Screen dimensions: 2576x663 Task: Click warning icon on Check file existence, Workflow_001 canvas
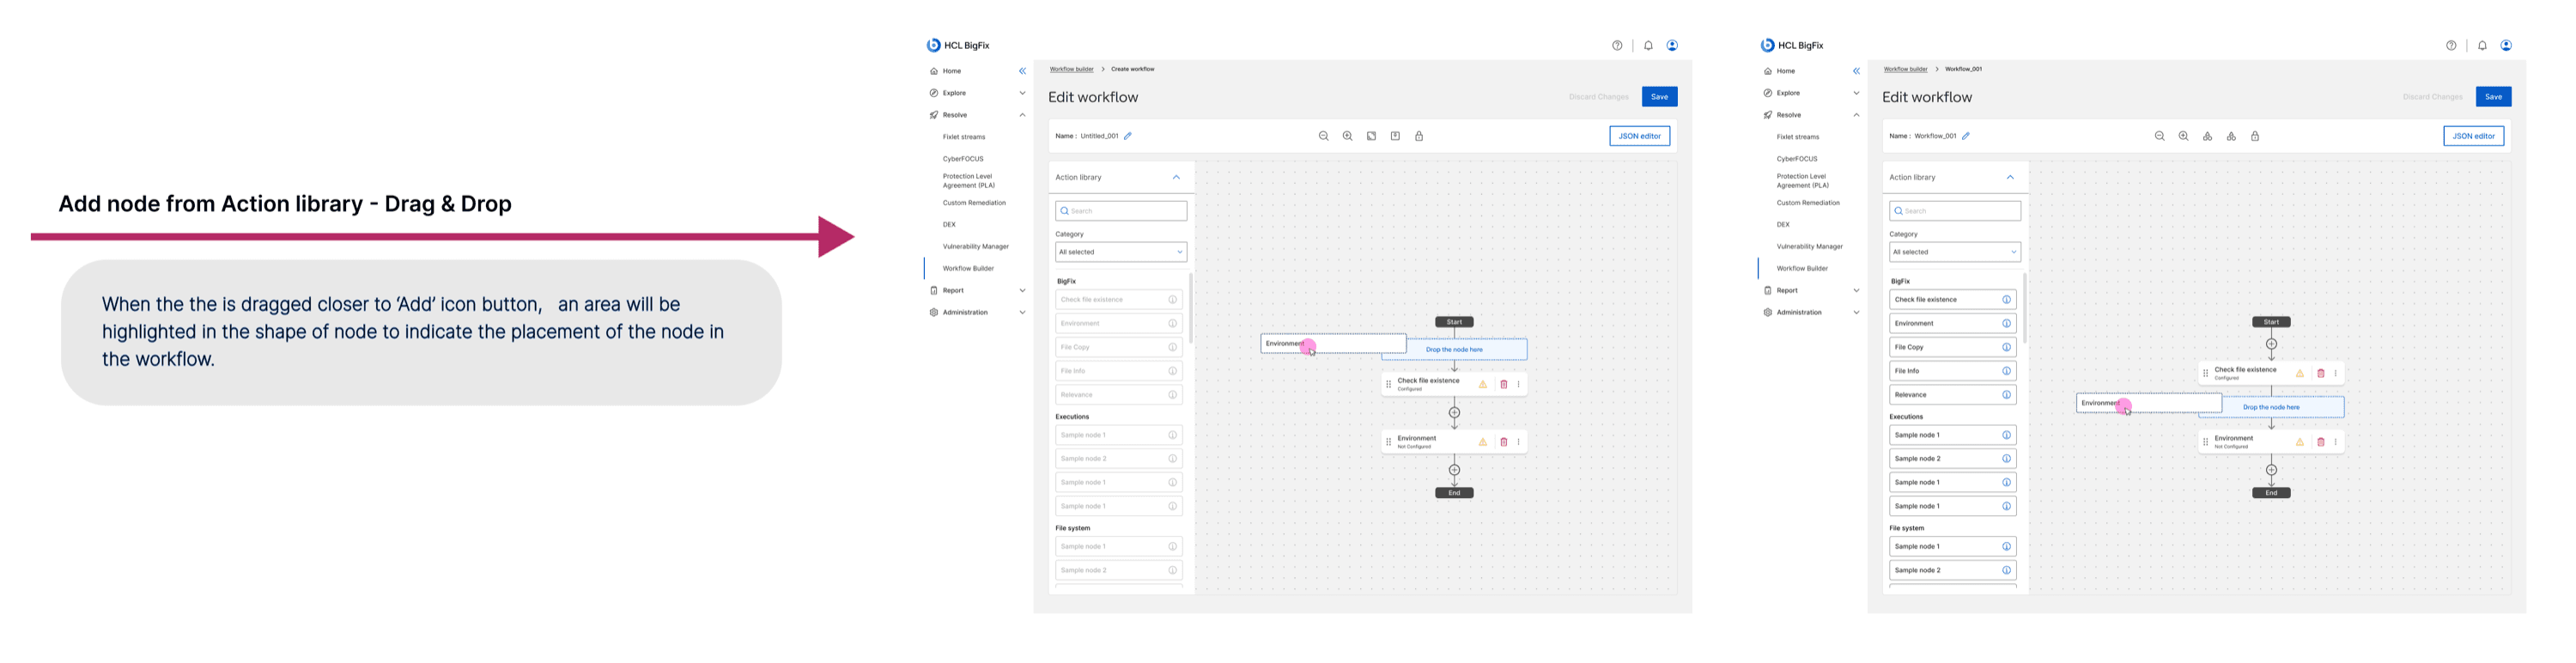pos(2299,373)
